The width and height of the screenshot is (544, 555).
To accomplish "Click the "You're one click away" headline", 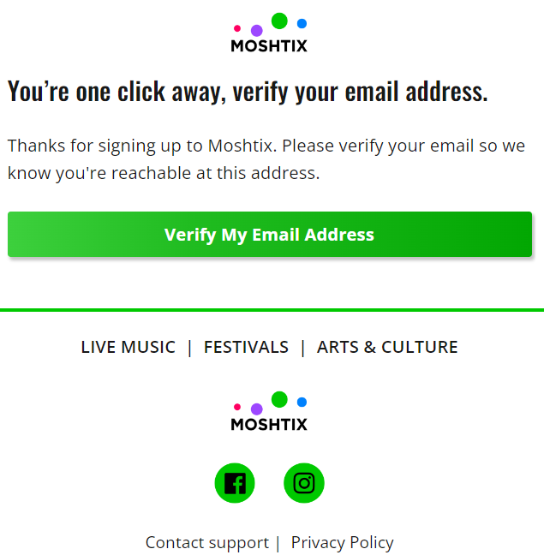I will coord(248,92).
